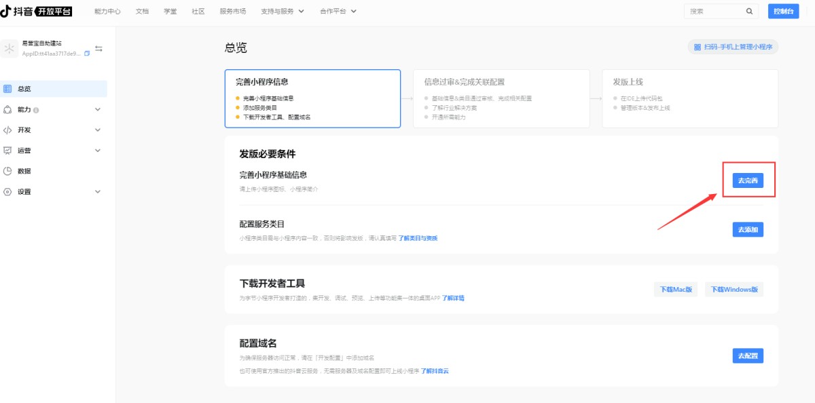The height and width of the screenshot is (403, 815).
Task: Click the 控制台 console button
Action: coord(783,11)
